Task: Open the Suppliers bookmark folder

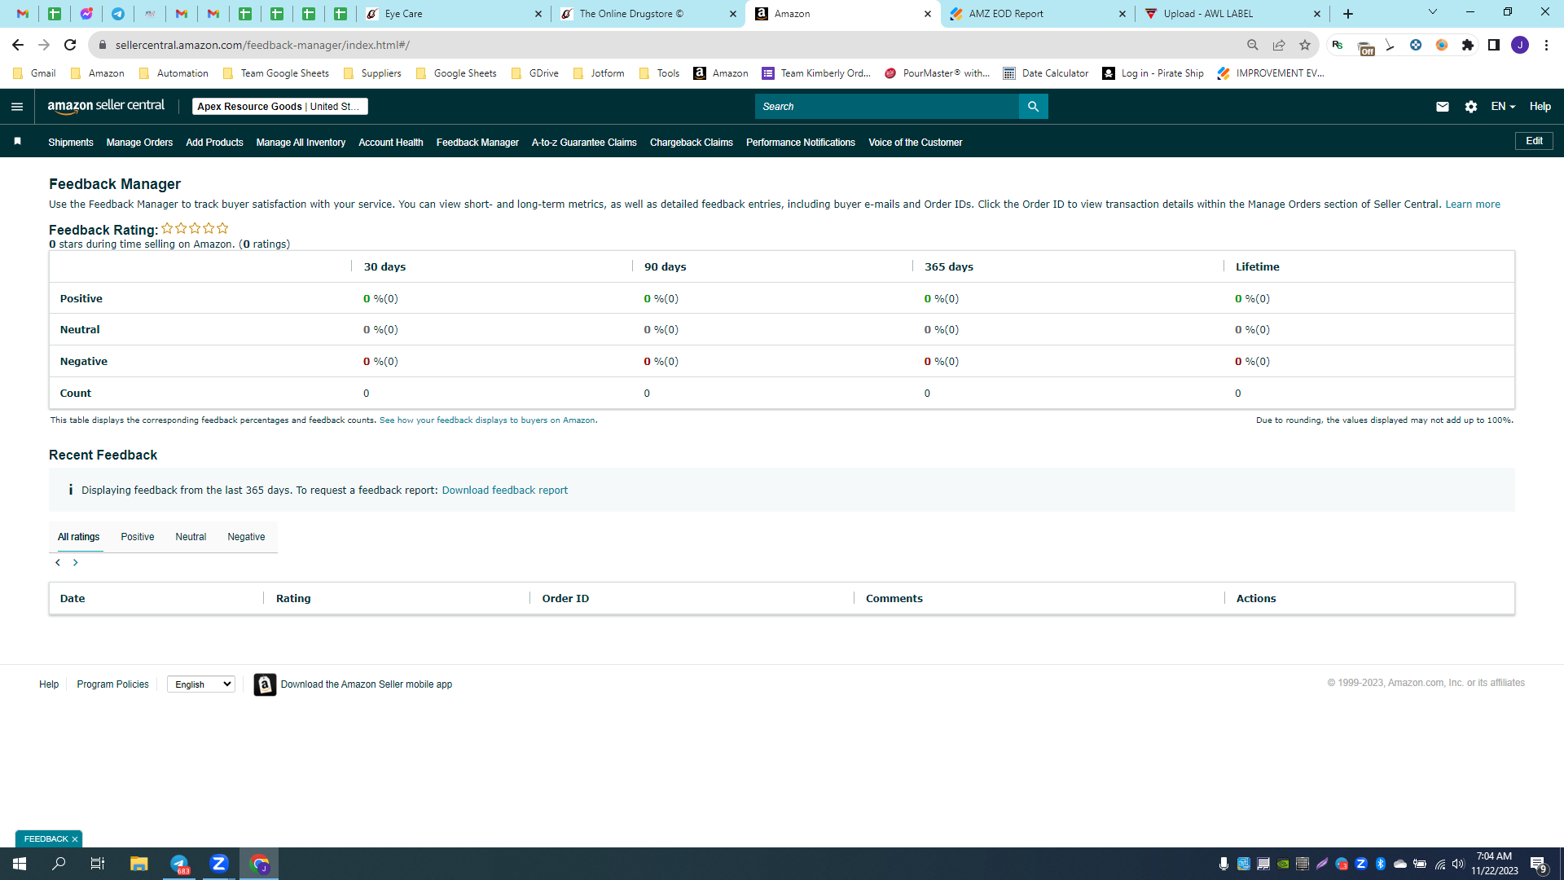Action: 372,73
